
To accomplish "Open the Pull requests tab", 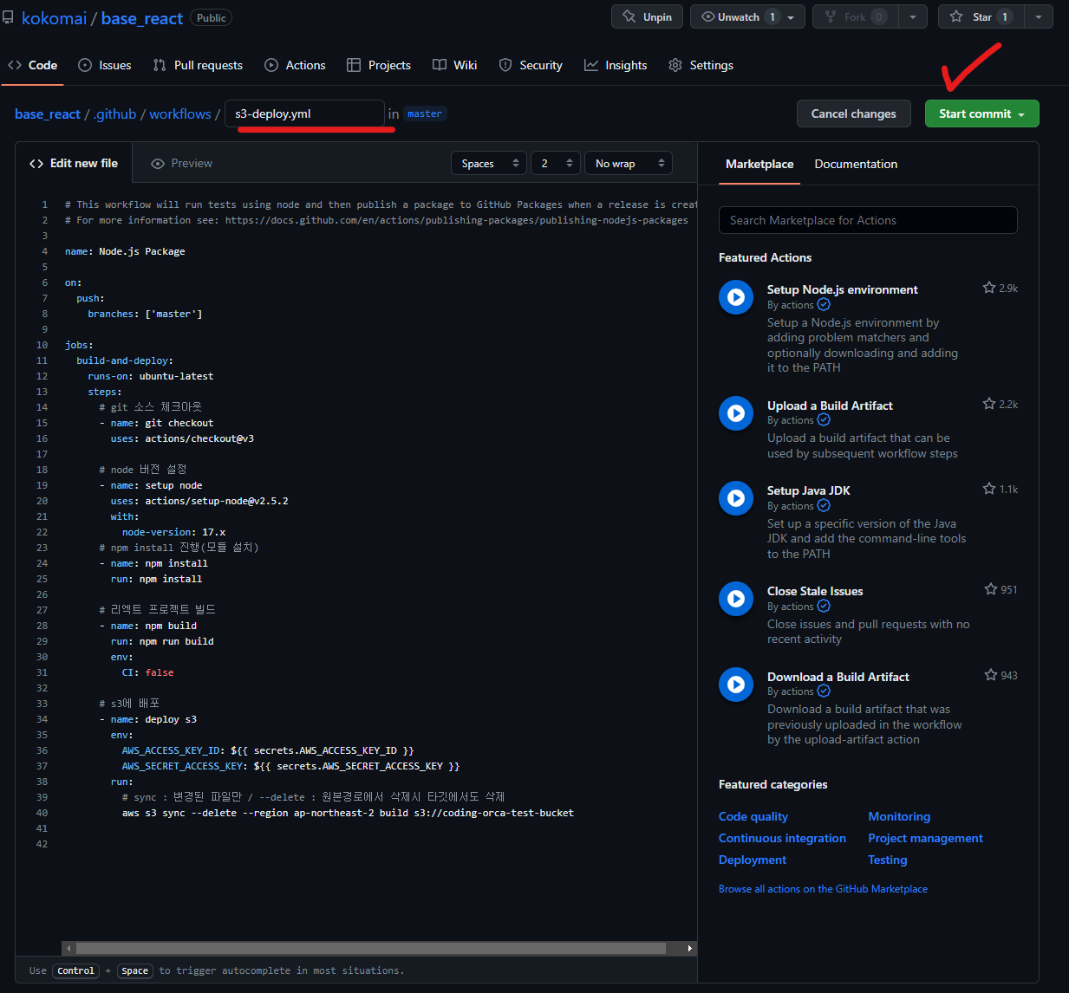I will pos(198,65).
